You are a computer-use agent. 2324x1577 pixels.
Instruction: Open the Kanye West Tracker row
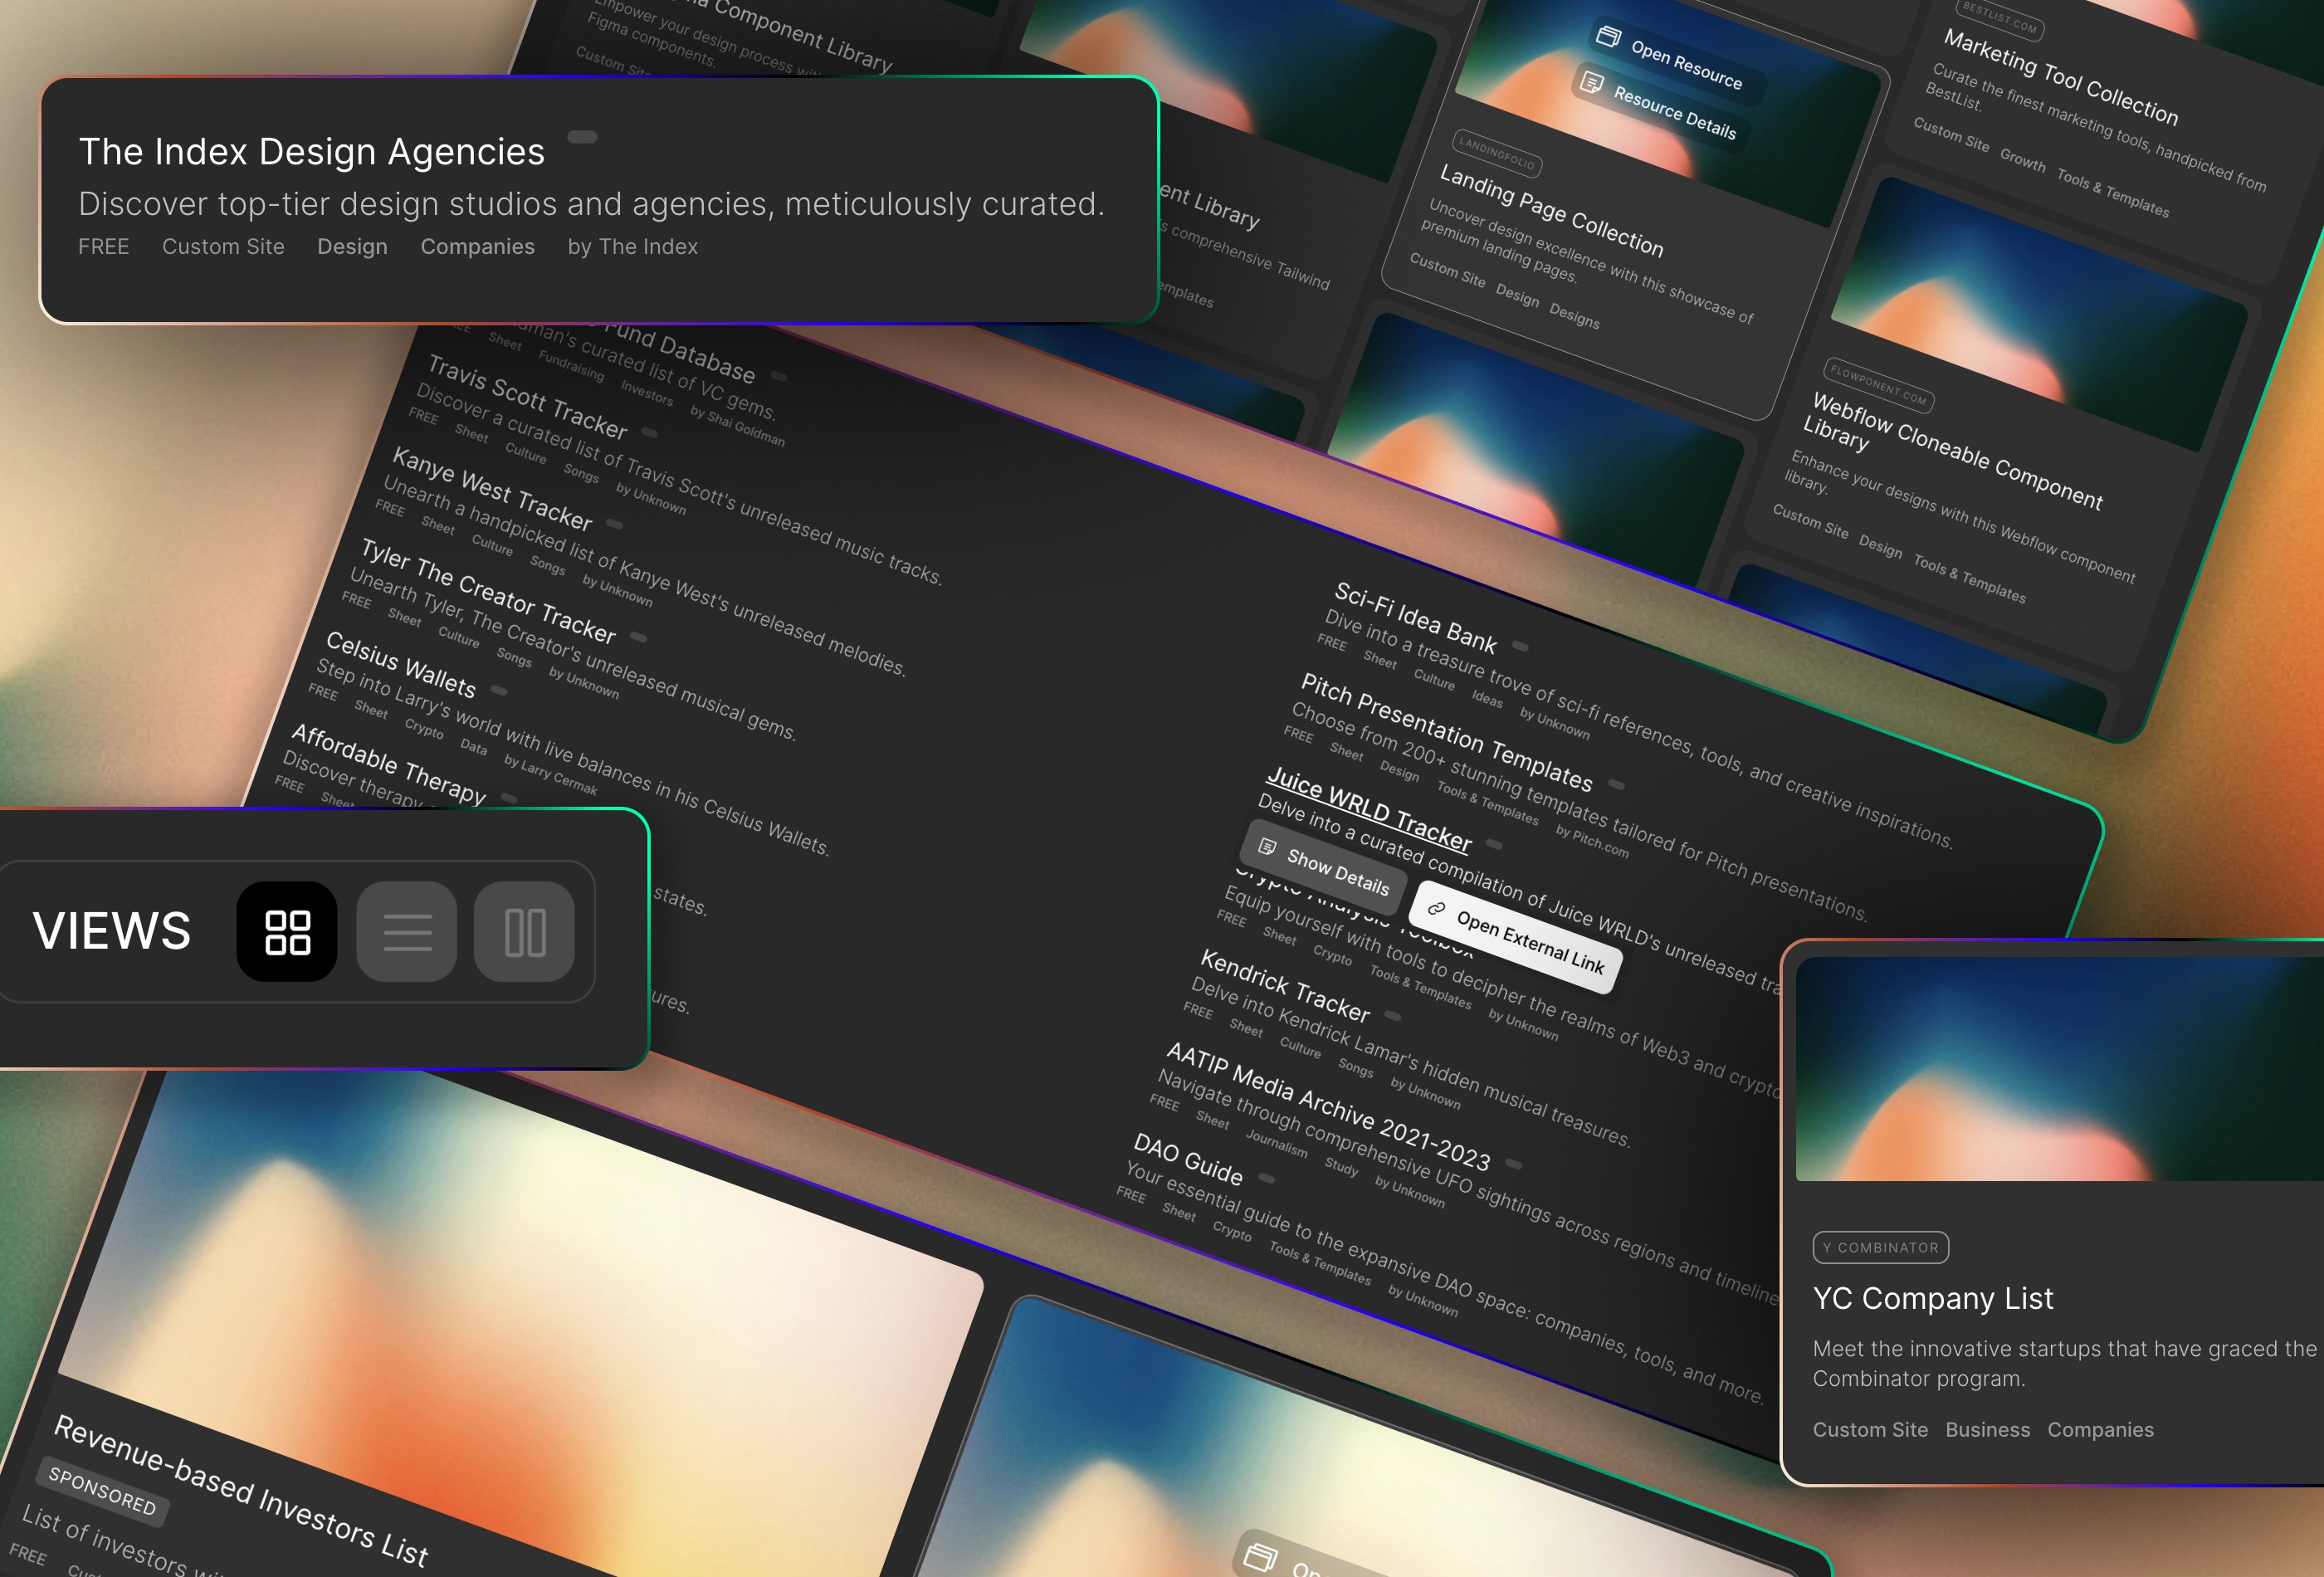492,488
